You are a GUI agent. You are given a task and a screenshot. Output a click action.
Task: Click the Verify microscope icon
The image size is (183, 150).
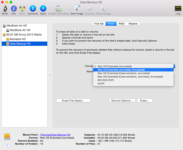click(x=5, y=9)
